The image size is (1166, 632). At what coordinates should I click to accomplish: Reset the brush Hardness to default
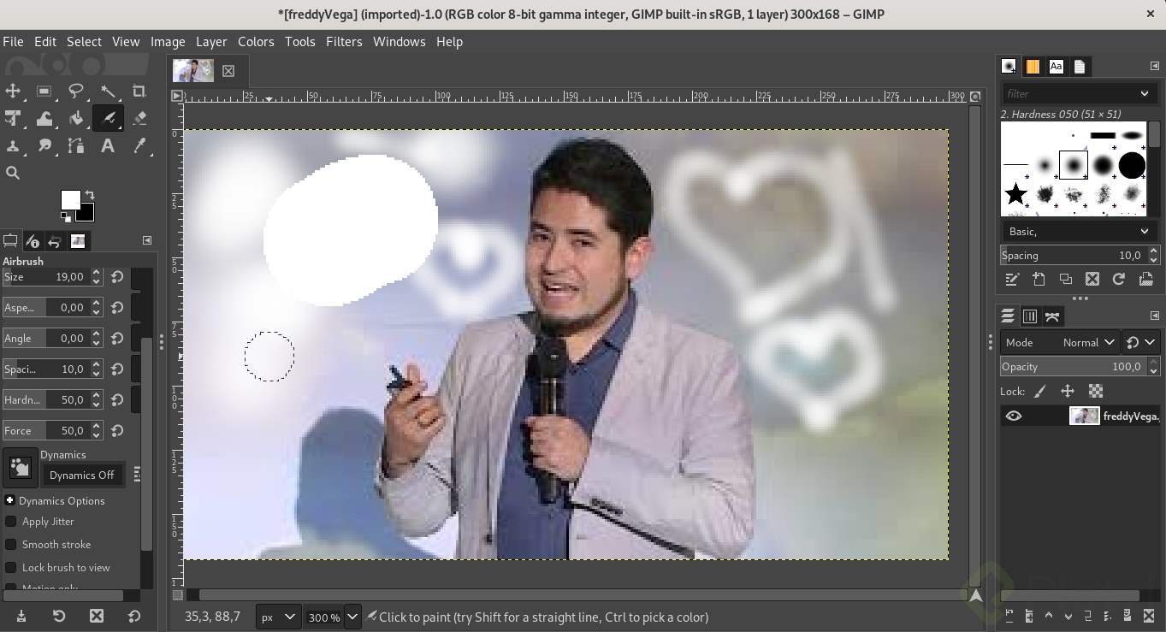(x=117, y=400)
